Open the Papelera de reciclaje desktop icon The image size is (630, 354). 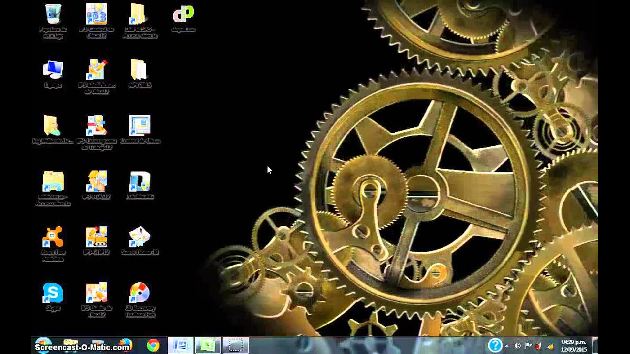click(53, 21)
